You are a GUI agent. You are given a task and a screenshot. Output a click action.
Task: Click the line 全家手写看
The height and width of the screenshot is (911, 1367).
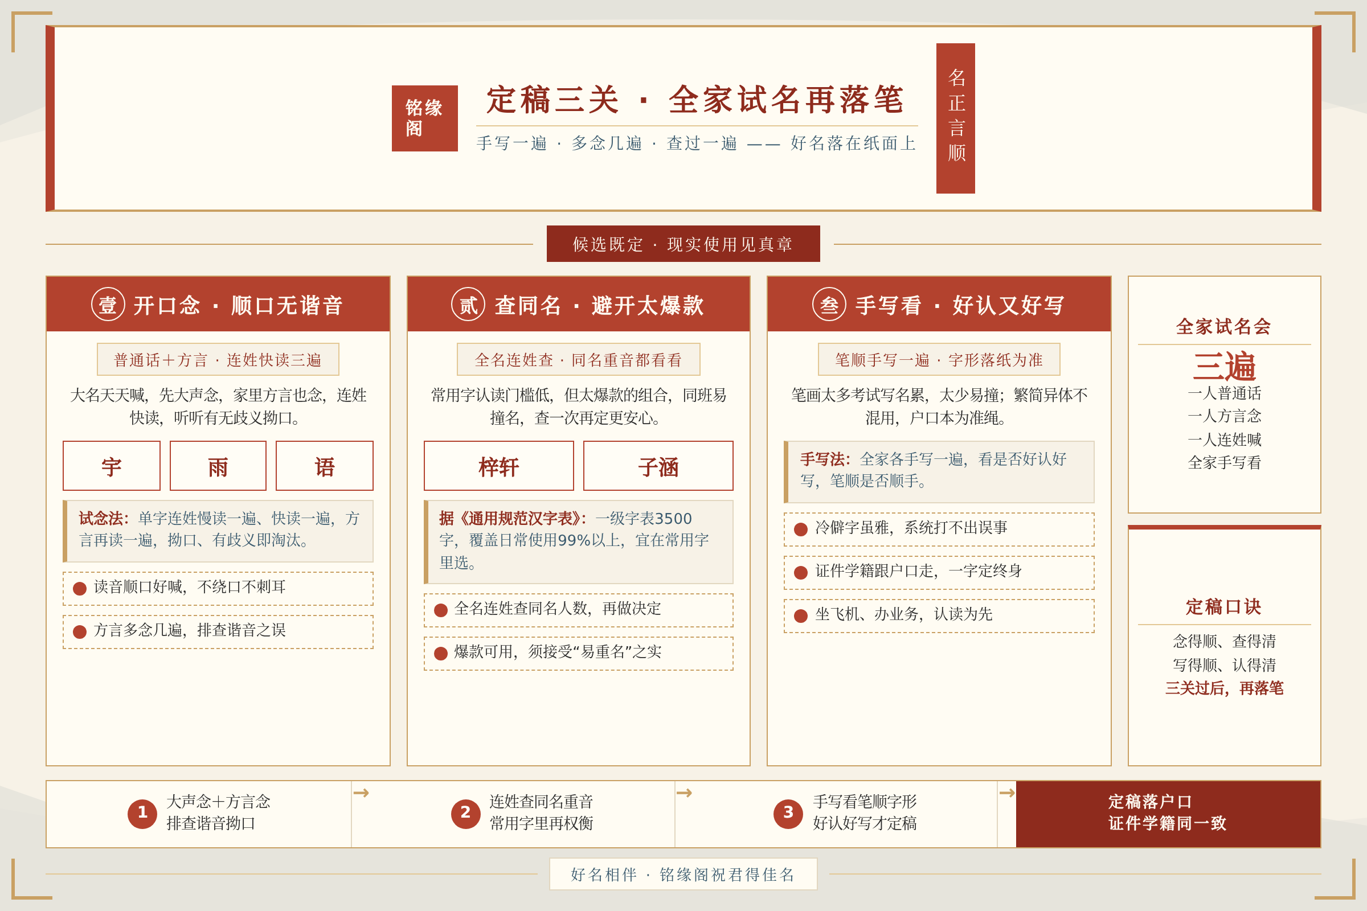(x=1224, y=462)
